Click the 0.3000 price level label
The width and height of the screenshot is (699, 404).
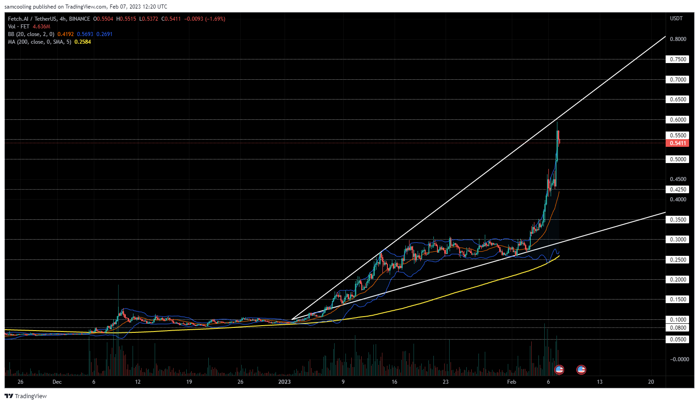[677, 240]
